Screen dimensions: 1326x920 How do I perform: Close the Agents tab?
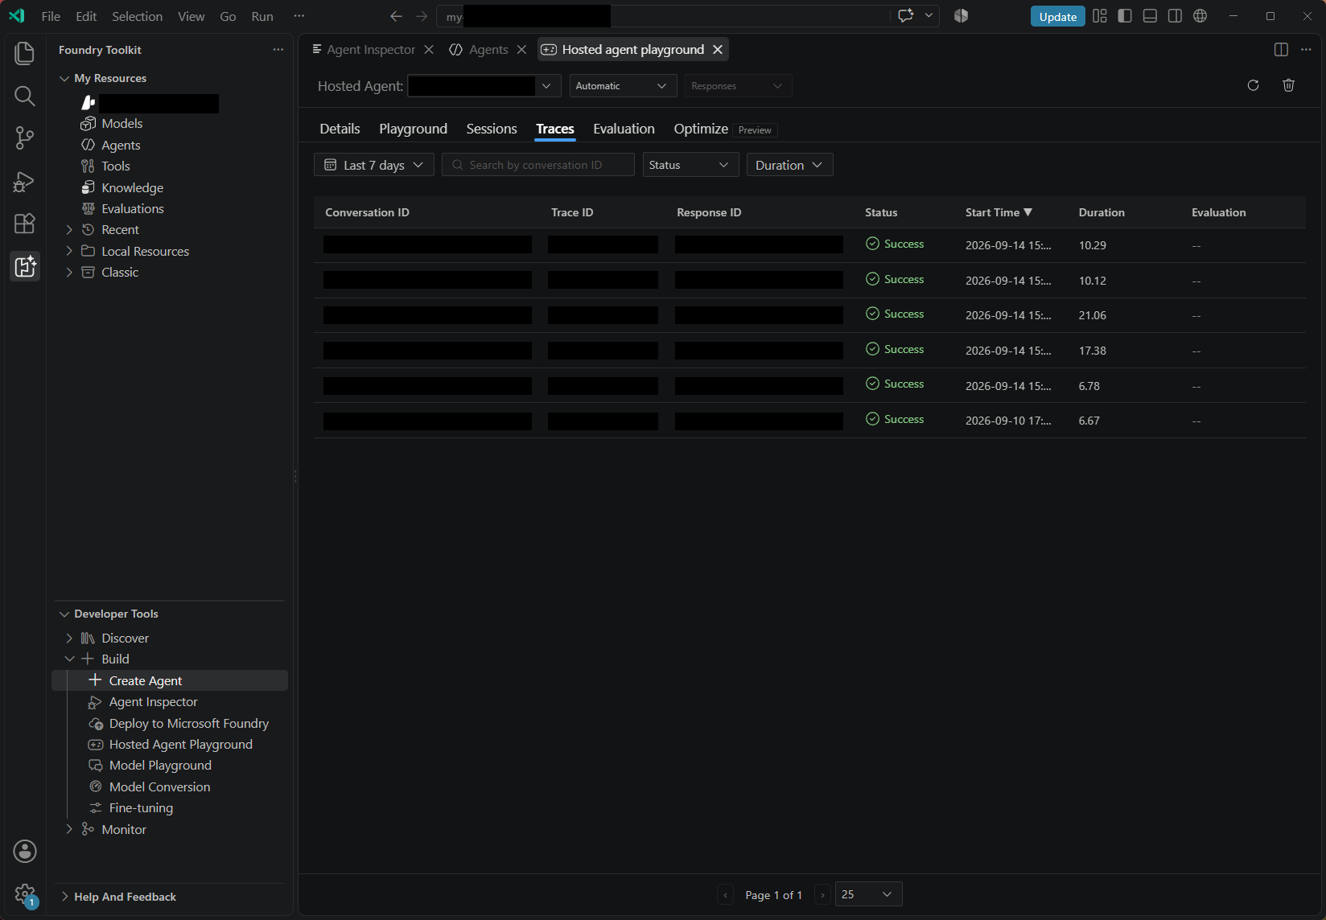(x=521, y=50)
